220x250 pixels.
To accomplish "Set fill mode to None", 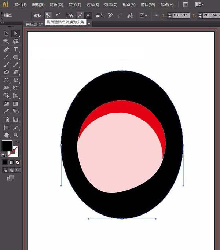I will pyautogui.click(x=18, y=162).
